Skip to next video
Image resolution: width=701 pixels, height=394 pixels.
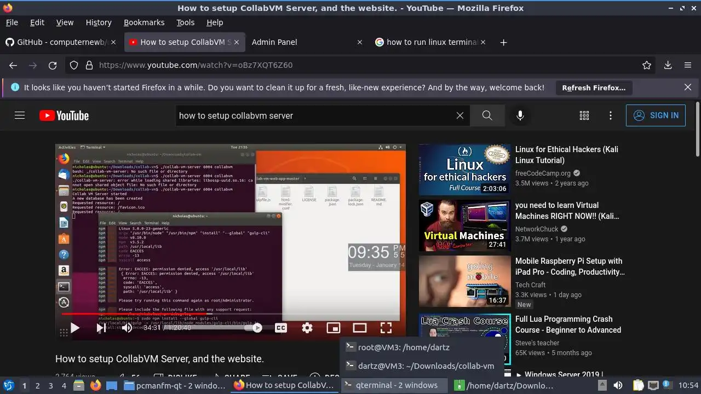coord(101,328)
